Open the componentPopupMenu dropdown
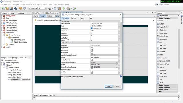 [104, 62]
